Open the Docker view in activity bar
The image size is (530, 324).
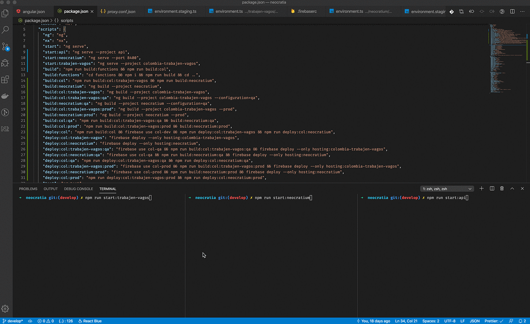pos(6,96)
